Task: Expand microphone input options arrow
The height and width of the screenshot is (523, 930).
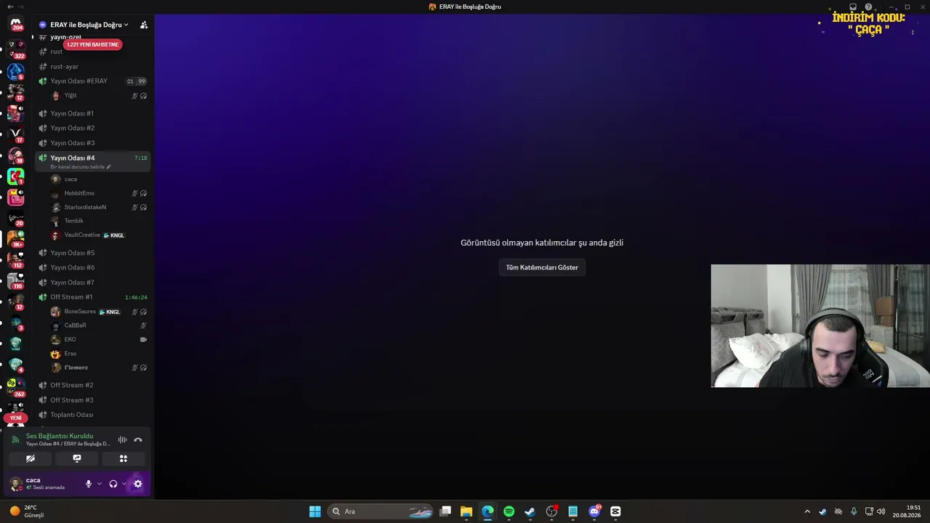Action: pyautogui.click(x=100, y=484)
